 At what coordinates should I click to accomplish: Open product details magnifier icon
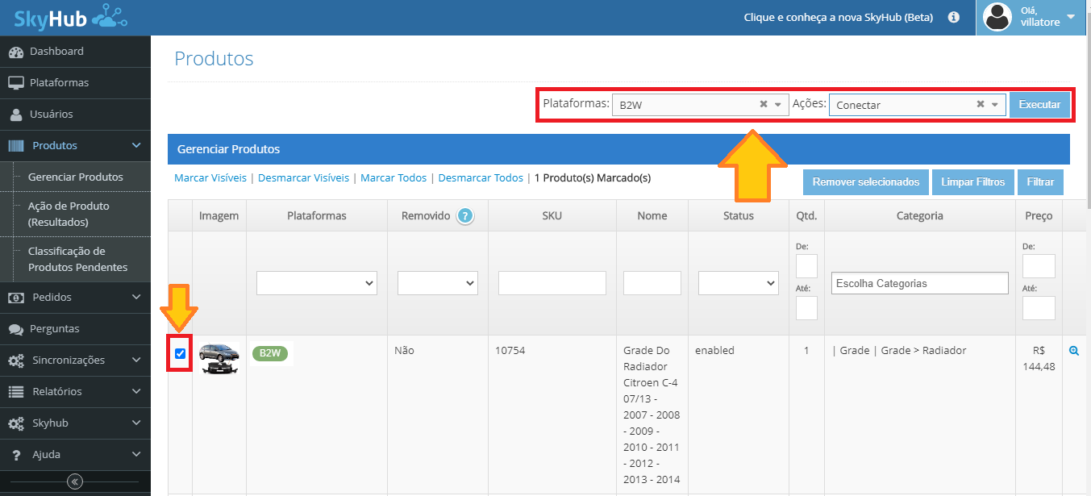tap(1074, 351)
